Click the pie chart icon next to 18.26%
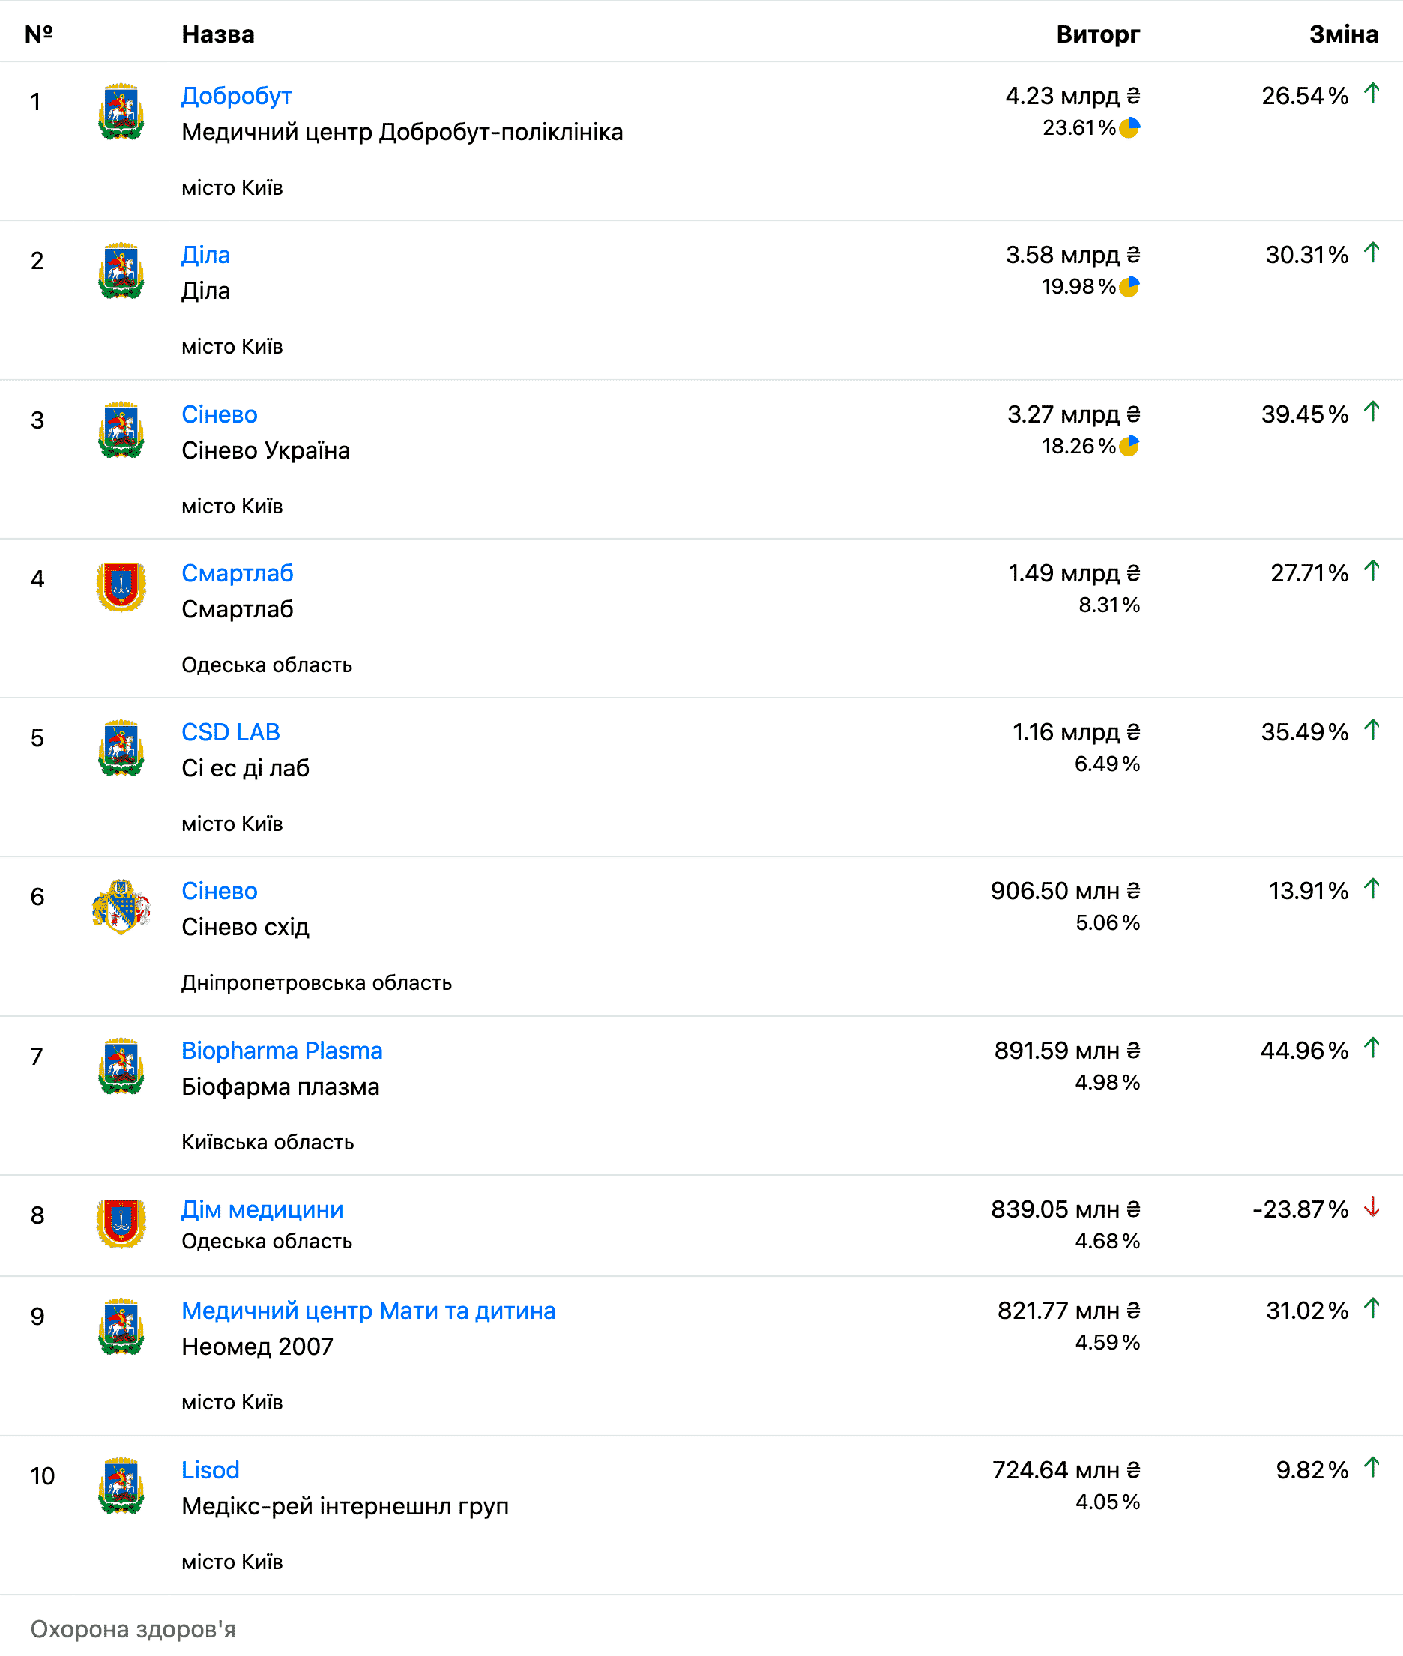This screenshot has width=1403, height=1656. point(1129,446)
